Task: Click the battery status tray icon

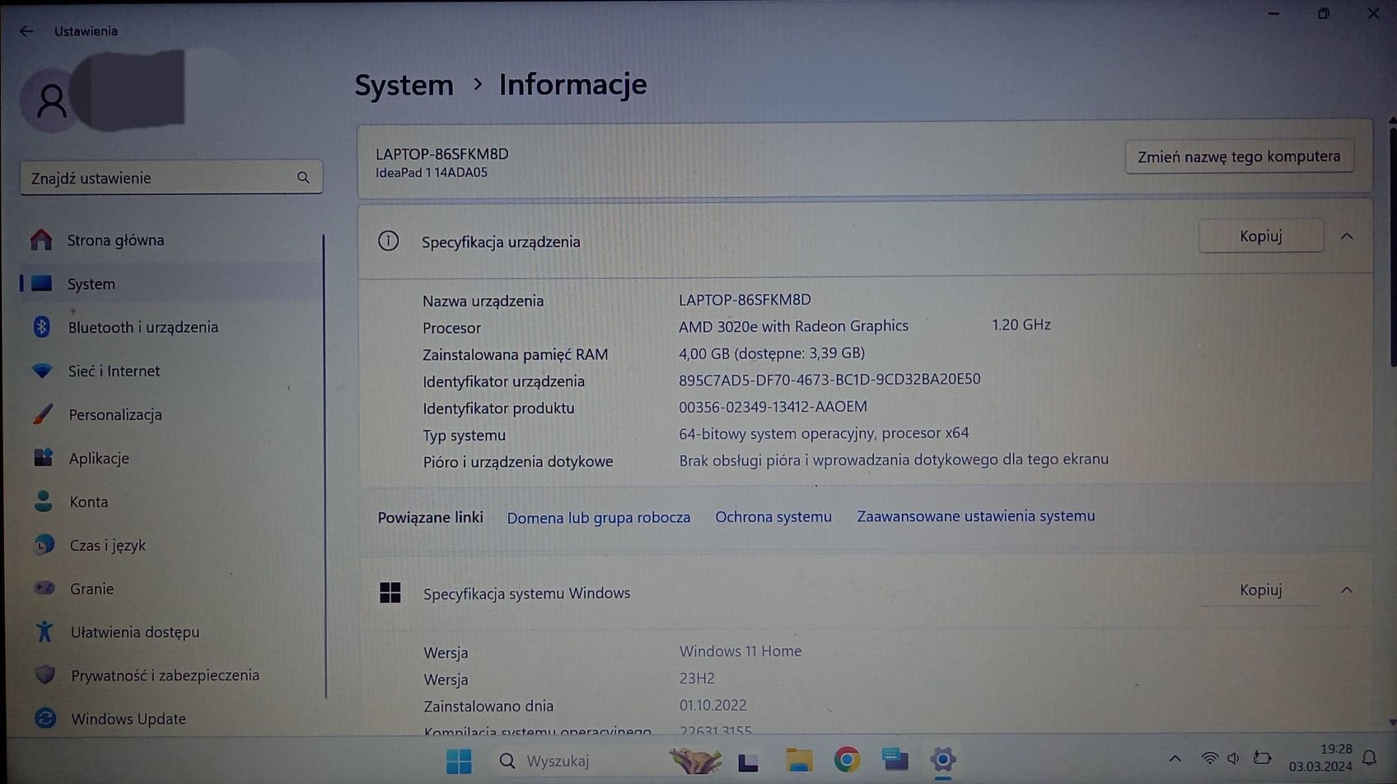Action: (1262, 758)
